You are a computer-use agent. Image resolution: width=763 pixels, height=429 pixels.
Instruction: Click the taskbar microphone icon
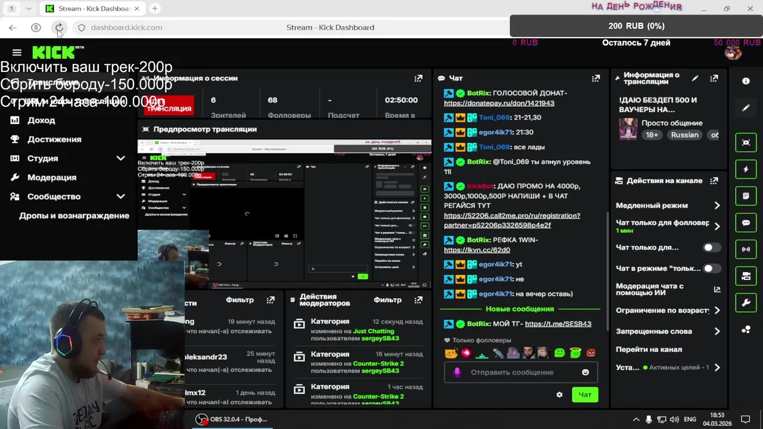point(649,419)
